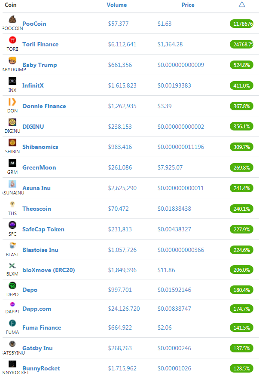Click the Baby Trump coin icon
This screenshot has height=379, width=259.
[x=12, y=61]
